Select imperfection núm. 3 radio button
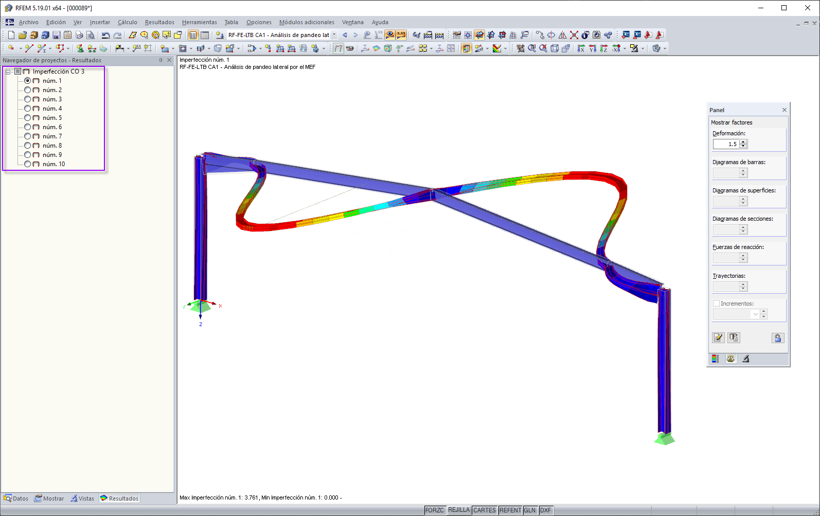Image resolution: width=820 pixels, height=516 pixels. pos(28,99)
